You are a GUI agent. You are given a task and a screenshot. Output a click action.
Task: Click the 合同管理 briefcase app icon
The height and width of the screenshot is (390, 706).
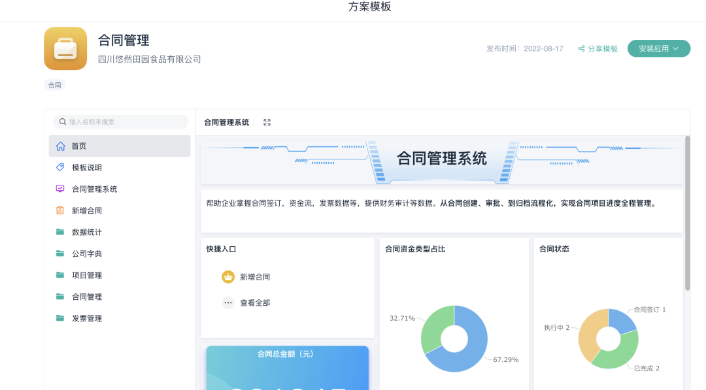[65, 48]
